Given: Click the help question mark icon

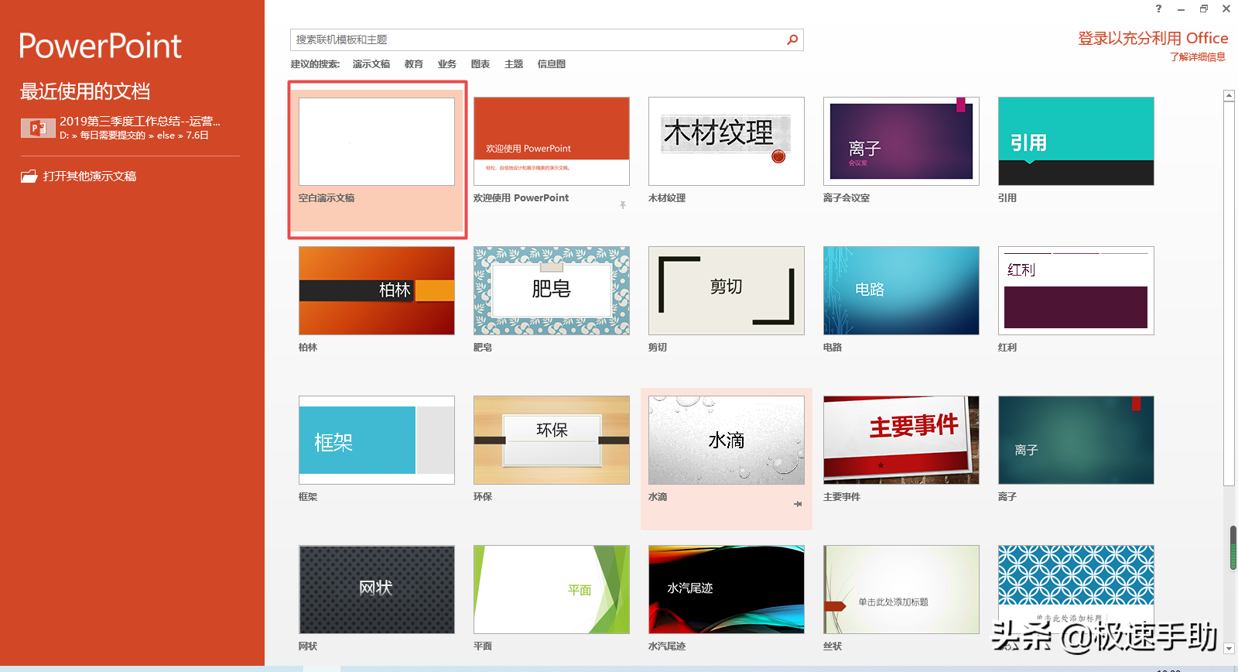Looking at the screenshot, I should 1158,9.
